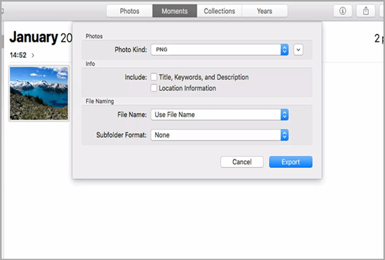Viewport: 385px width, 260px height.
Task: Open the Photo Kind PNG dropdown
Action: click(220, 50)
